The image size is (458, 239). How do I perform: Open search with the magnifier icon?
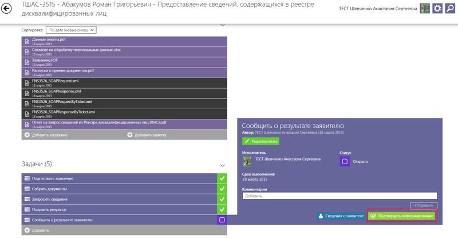pyautogui.click(x=450, y=9)
